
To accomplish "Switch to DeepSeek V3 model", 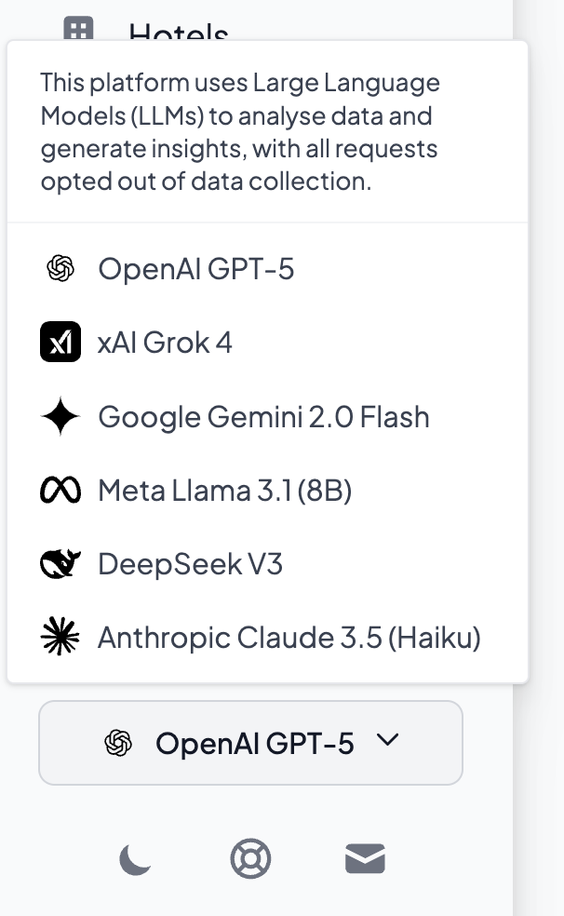I will (x=190, y=564).
